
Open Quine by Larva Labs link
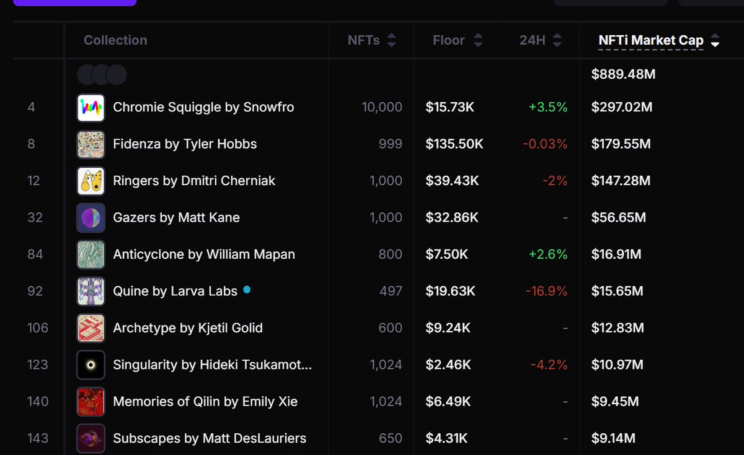[x=175, y=291]
